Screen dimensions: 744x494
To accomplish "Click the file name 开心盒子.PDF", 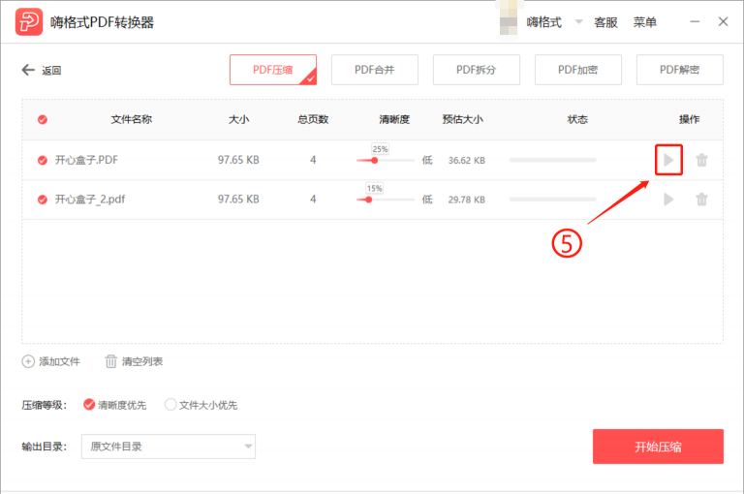I will tap(86, 160).
